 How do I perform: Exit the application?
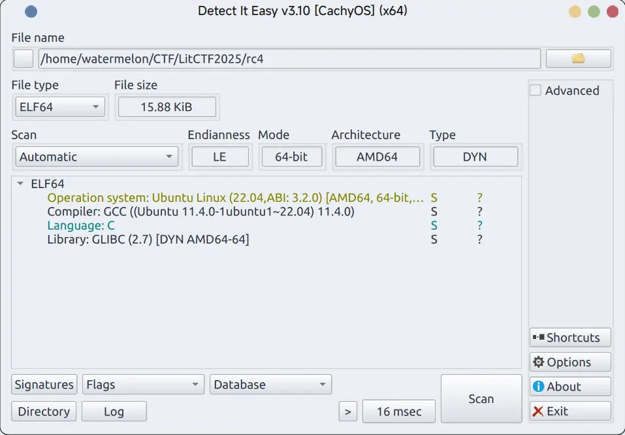pyautogui.click(x=570, y=411)
